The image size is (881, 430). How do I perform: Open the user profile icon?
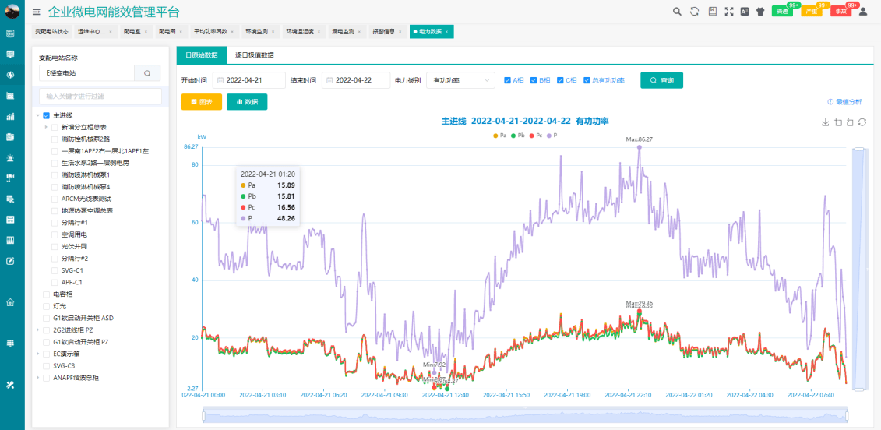(862, 12)
